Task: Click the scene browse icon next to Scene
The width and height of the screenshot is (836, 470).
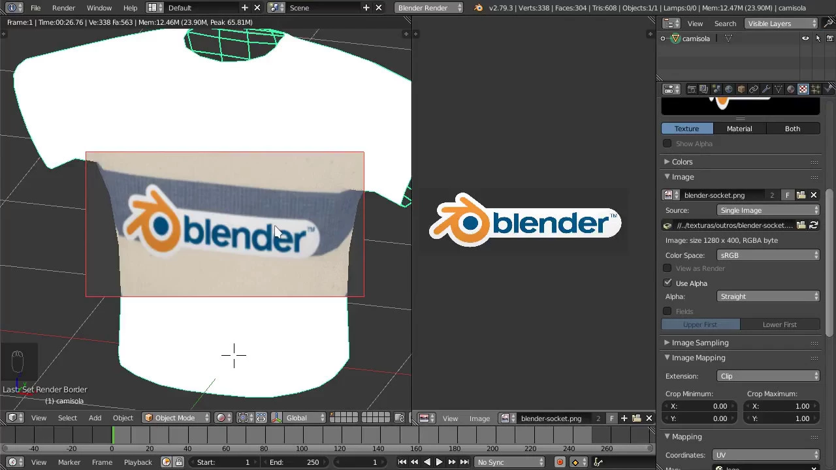Action: click(x=276, y=8)
